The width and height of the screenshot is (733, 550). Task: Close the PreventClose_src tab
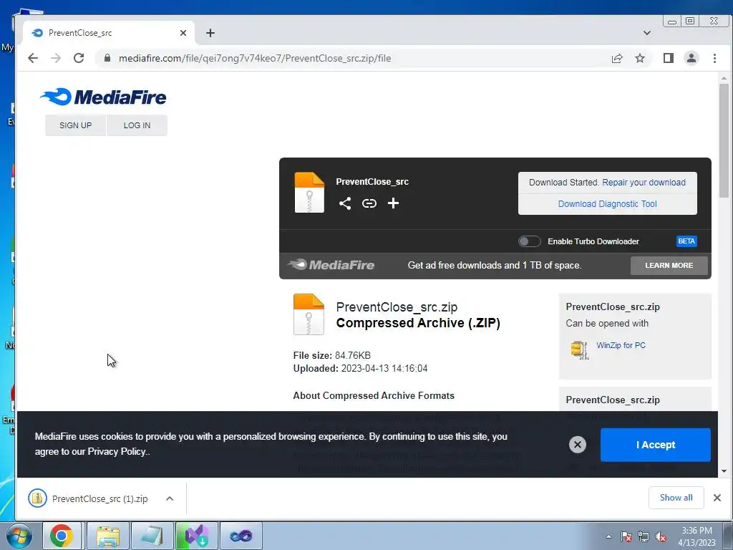[183, 33]
